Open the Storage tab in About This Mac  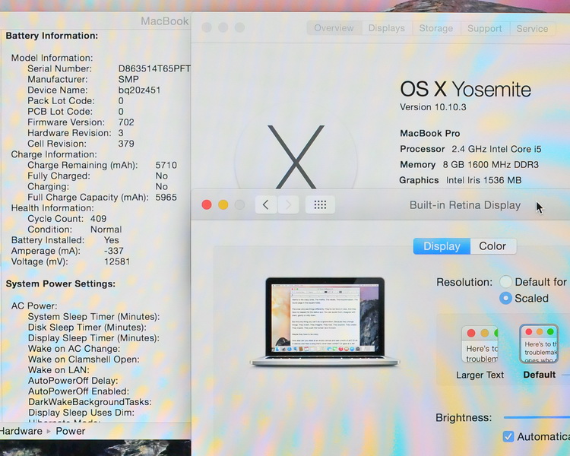tap(436, 28)
